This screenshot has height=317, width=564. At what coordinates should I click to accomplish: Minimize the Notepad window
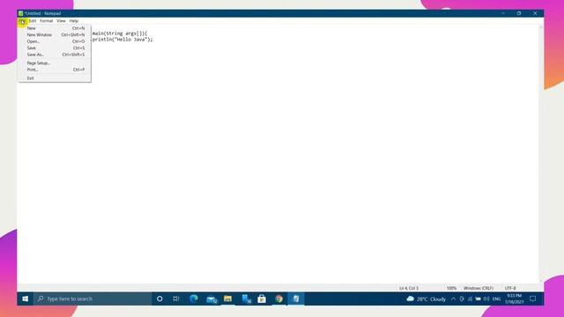click(x=503, y=13)
